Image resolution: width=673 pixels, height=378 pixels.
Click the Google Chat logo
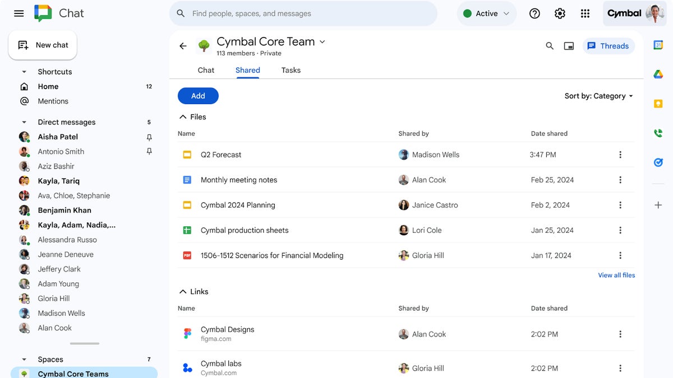point(43,13)
